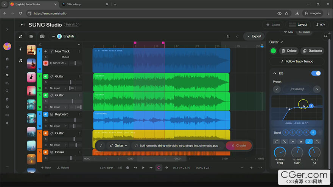This screenshot has width=333, height=187.
Task: Duplicate the selected Guitar clip
Action: 313,51
